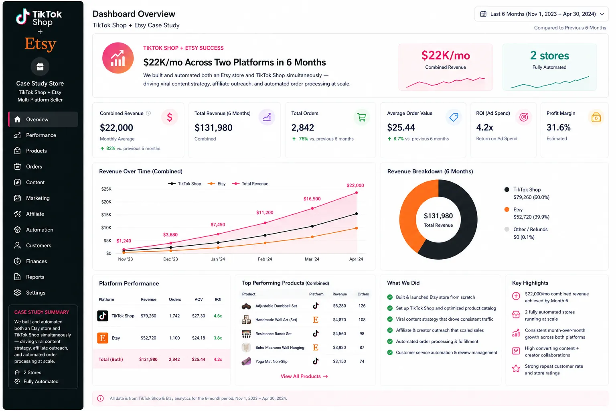Click the gray Other / Refunds swatch
Image resolution: width=616 pixels, height=411 pixels.
[x=507, y=229]
